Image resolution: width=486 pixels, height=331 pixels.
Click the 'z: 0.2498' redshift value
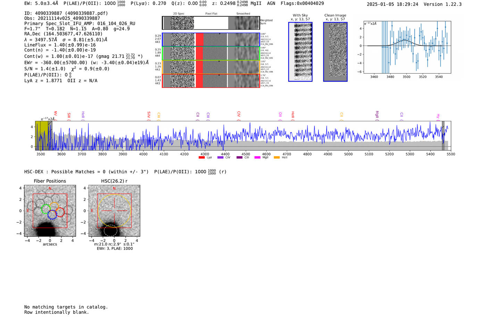224,3
